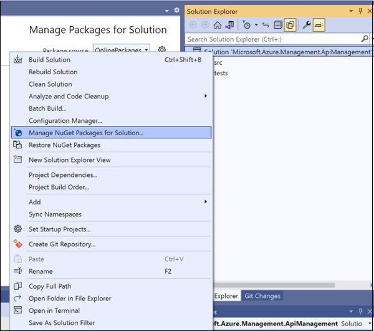This screenshot has width=374, height=331.
Task: Click the Rename icon
Action: [x=17, y=271]
